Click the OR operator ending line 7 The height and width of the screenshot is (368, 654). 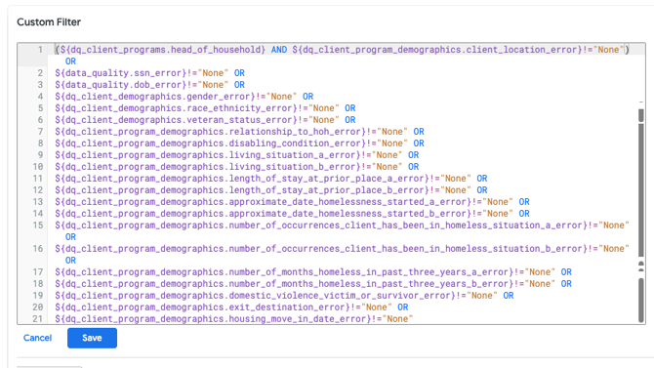419,132
